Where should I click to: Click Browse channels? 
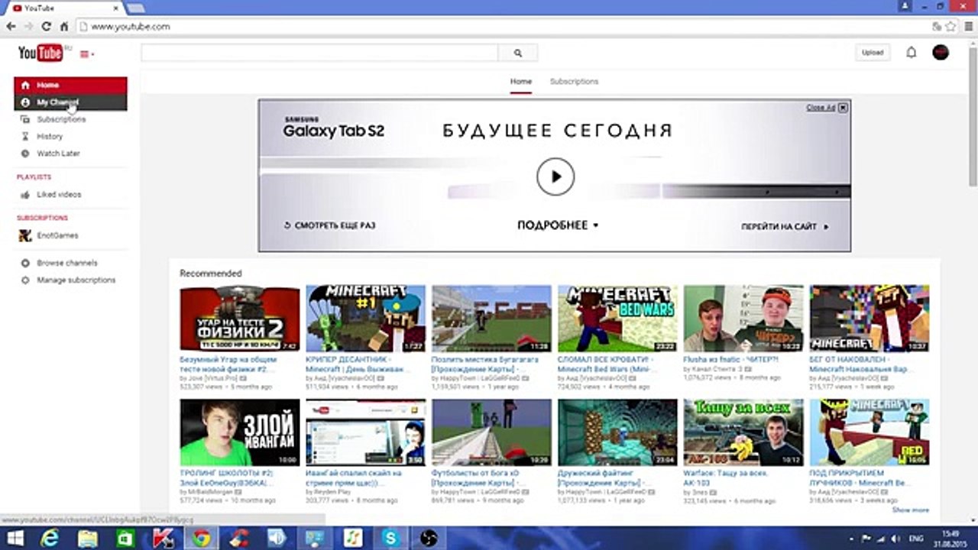click(x=67, y=263)
